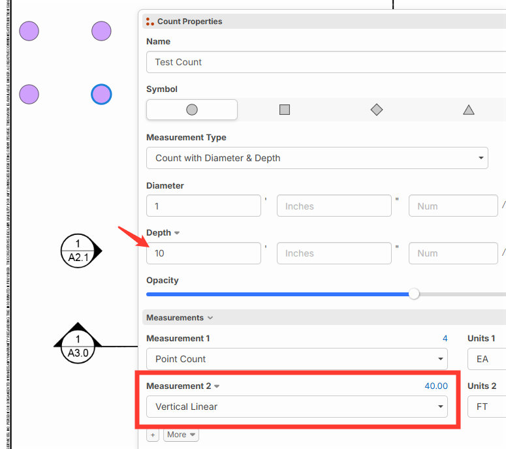Viewport: 506px width, 449px height.
Task: Collapse the Measurements section
Action: (210, 318)
